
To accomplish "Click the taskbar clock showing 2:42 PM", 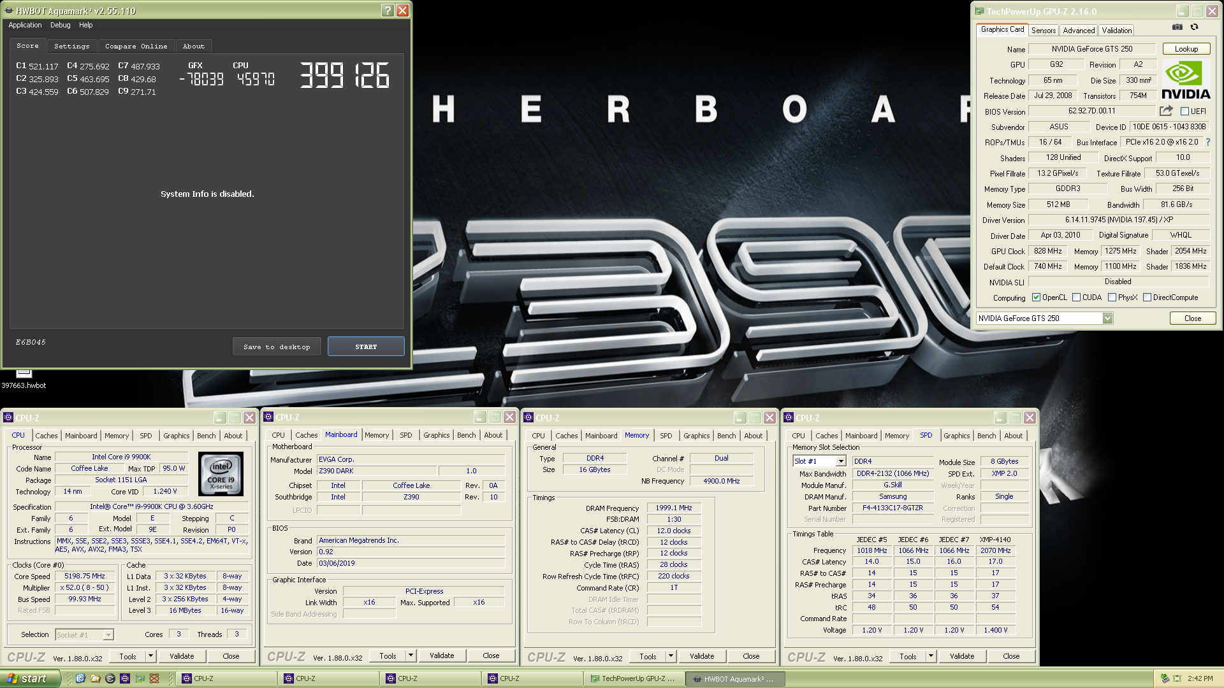I will (x=1200, y=678).
